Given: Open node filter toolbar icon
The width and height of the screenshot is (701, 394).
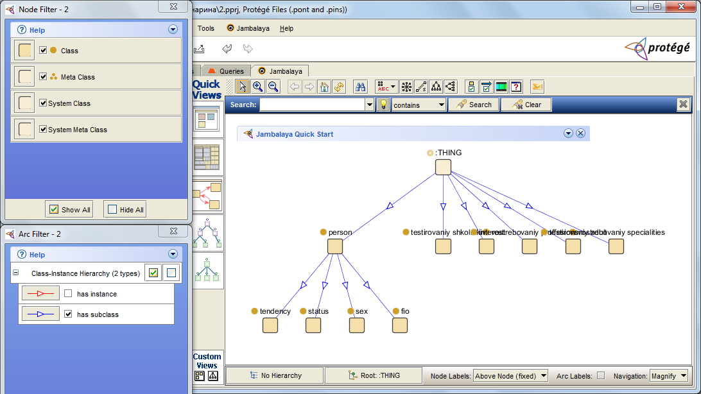Looking at the screenshot, I should [x=471, y=87].
